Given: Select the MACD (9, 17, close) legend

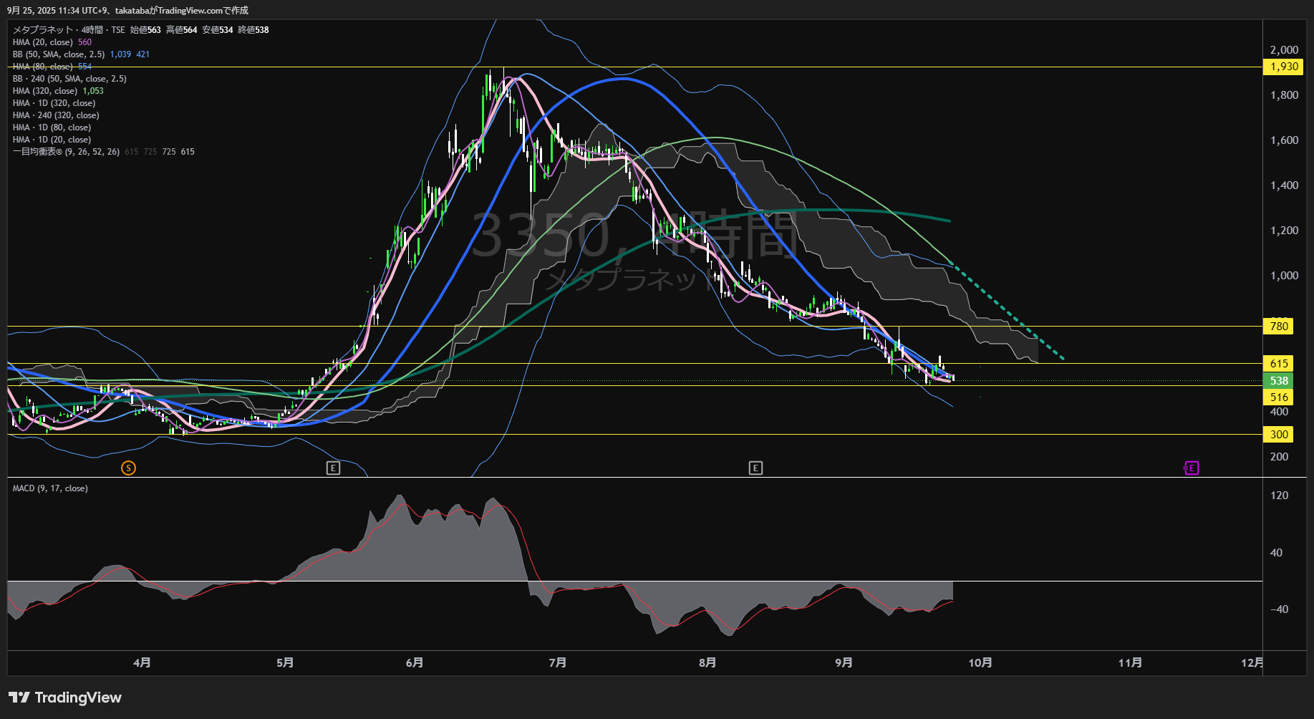Looking at the screenshot, I should 50,488.
